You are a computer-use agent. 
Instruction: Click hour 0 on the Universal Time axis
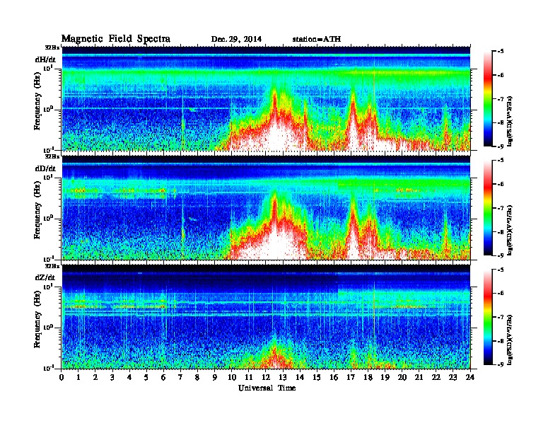62,377
